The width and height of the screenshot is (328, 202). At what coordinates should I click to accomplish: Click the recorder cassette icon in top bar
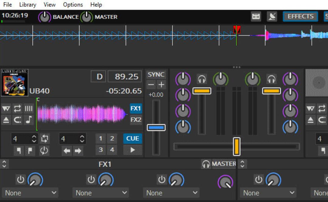pos(256,16)
